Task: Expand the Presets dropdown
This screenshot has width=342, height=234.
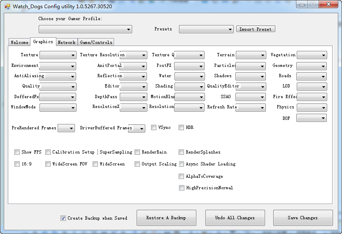Action: coord(206,29)
